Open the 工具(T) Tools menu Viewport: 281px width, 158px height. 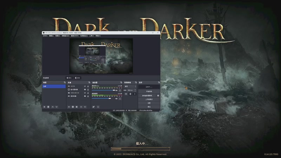92,36
